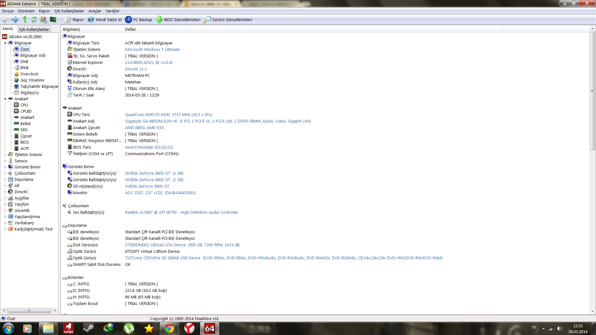Open Microsoft Windows 7 Ultimate link
596x335 pixels.
click(152, 49)
